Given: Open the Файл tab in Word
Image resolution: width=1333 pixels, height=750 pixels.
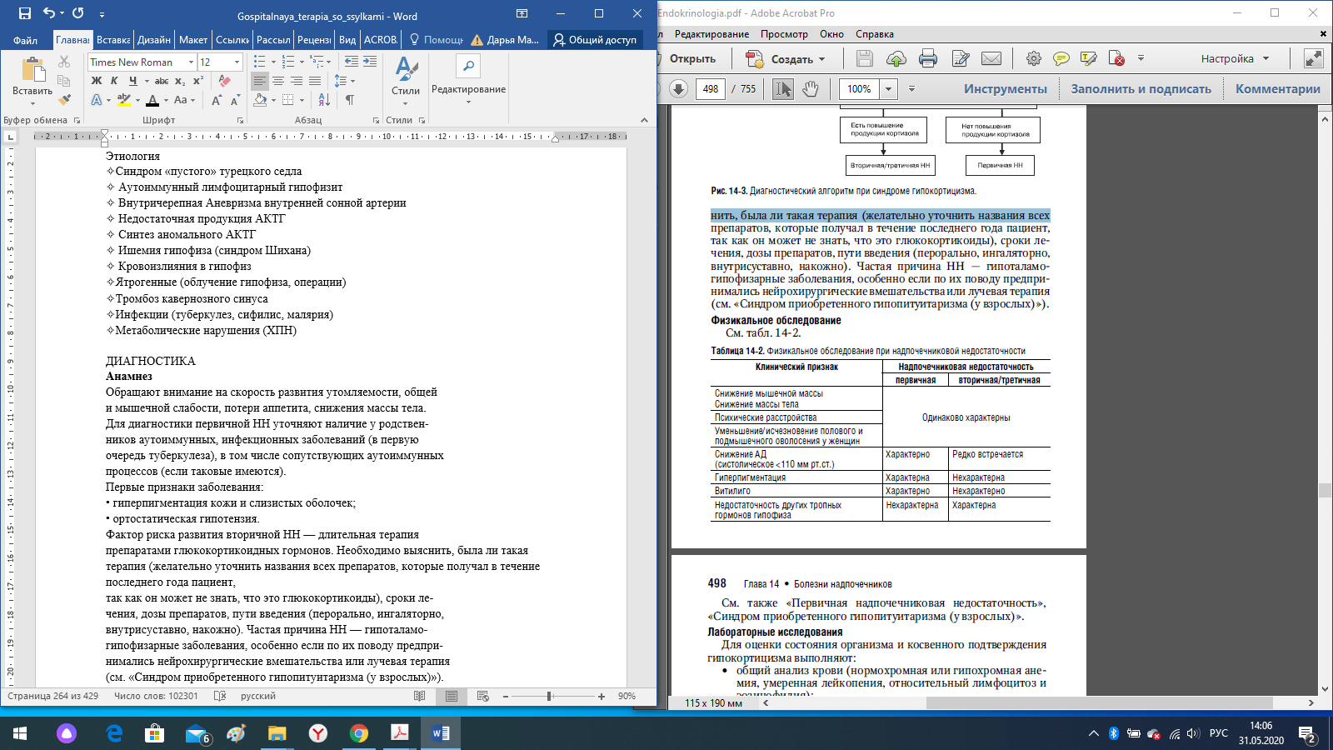Looking at the screenshot, I should tap(25, 40).
